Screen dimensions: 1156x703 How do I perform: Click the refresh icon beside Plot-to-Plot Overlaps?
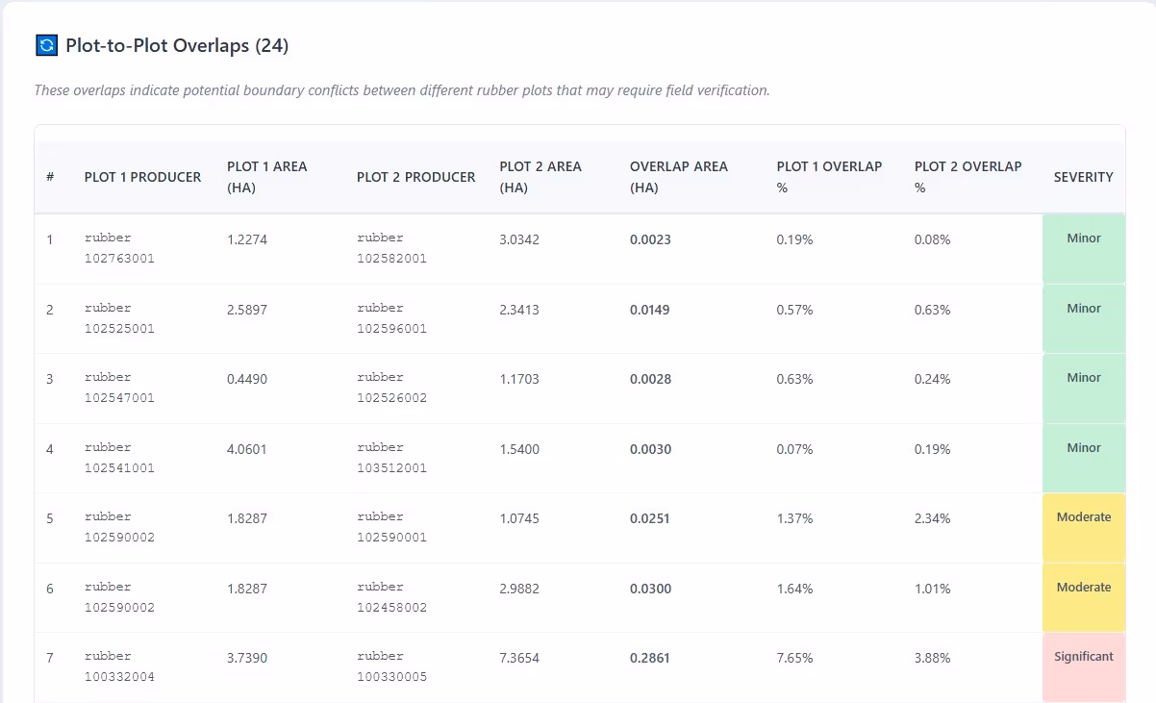pyautogui.click(x=46, y=45)
